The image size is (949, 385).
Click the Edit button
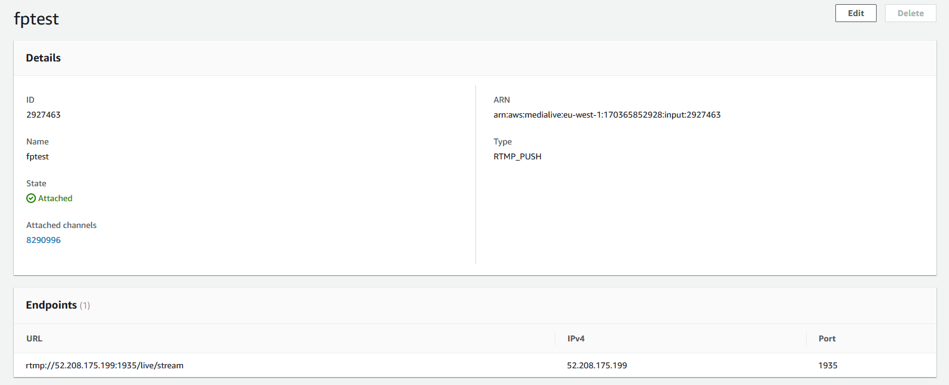click(855, 13)
